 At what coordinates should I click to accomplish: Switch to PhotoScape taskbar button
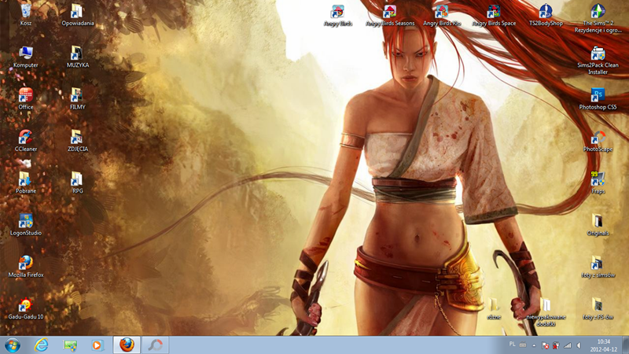click(x=155, y=345)
